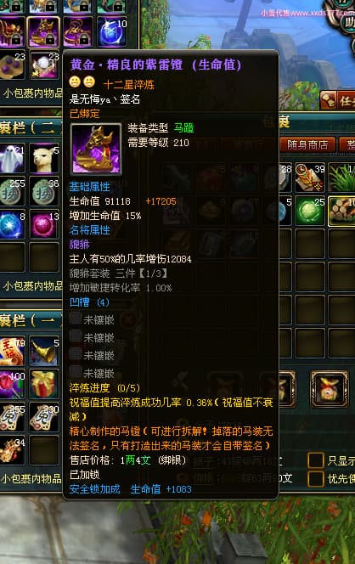Select the alpaca item in bag two
Screen dimensions: 355x564
tap(44, 158)
